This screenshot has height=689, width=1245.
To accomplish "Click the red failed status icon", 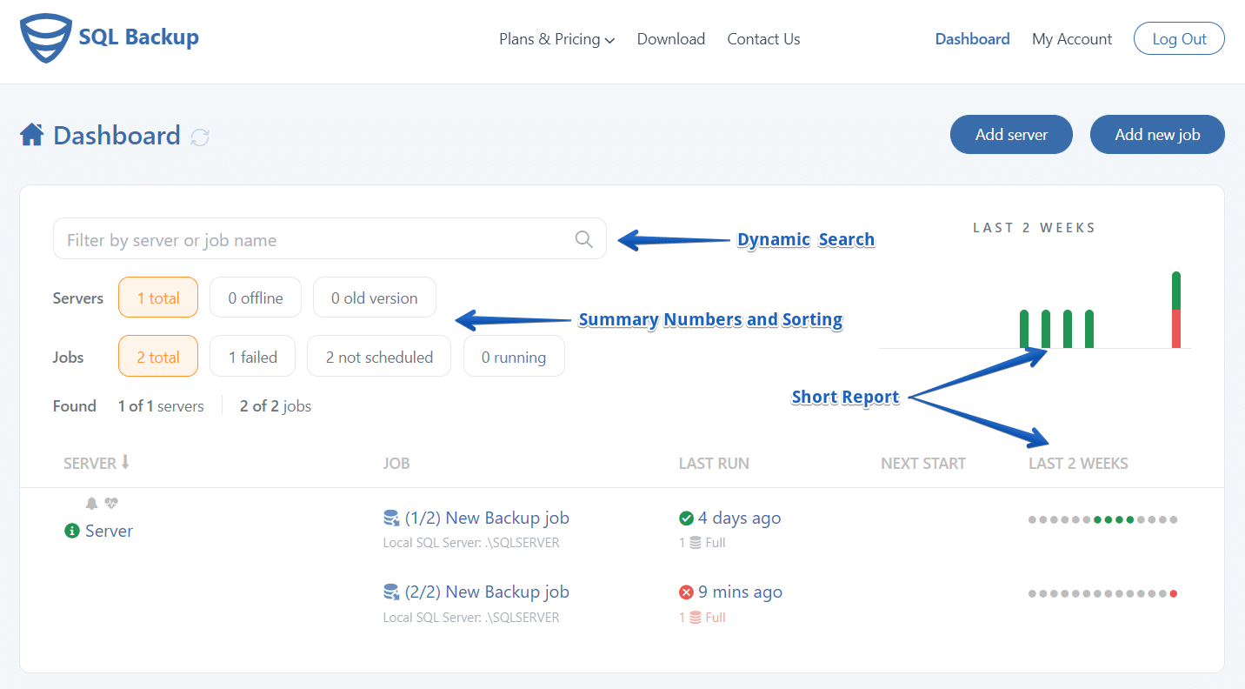I will point(686,592).
